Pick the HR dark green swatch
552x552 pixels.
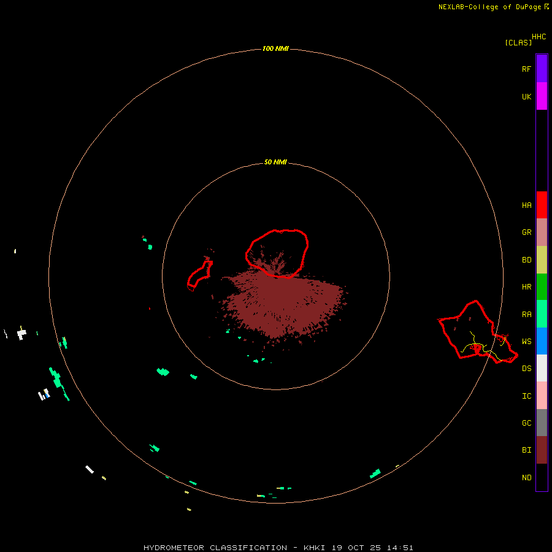click(x=542, y=287)
